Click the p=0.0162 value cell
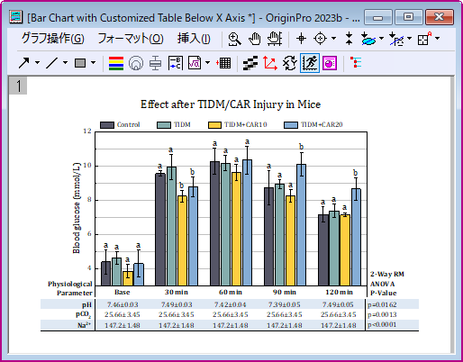 [382, 305]
